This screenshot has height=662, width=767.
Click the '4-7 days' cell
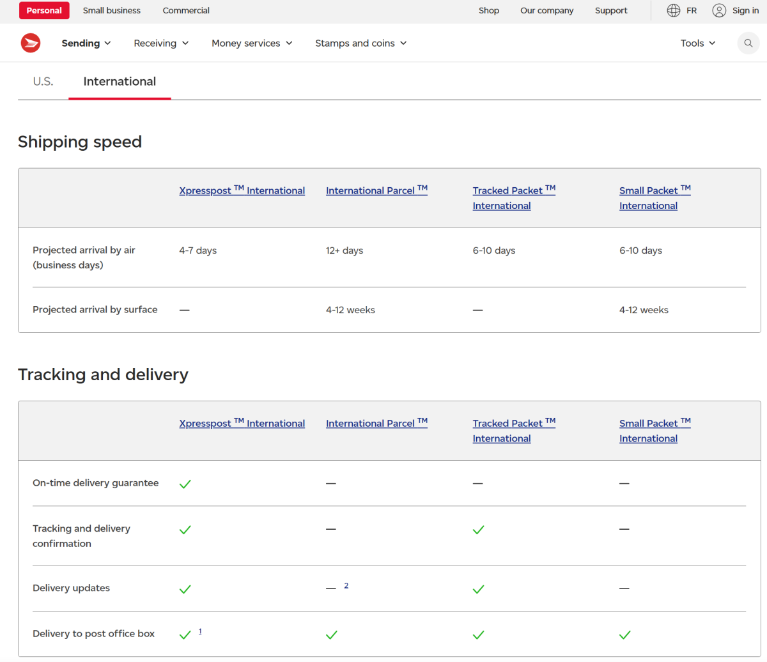tap(198, 250)
